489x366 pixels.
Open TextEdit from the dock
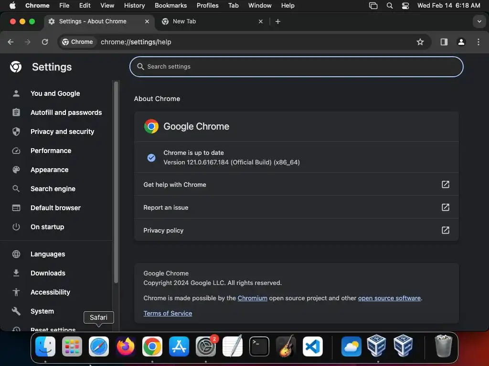click(x=233, y=346)
